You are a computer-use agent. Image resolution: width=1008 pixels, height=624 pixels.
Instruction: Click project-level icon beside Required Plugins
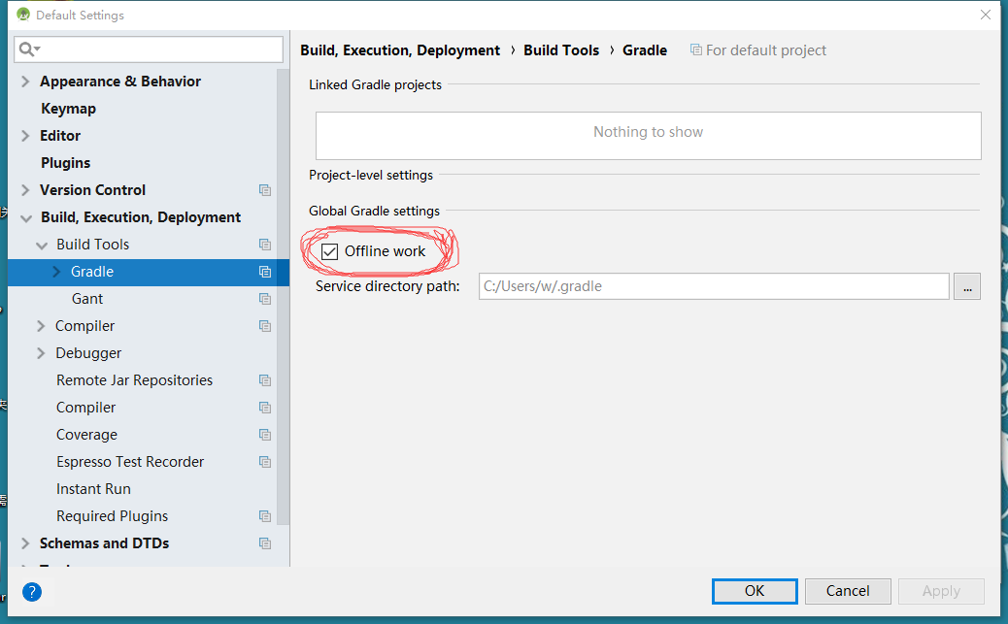pos(265,516)
